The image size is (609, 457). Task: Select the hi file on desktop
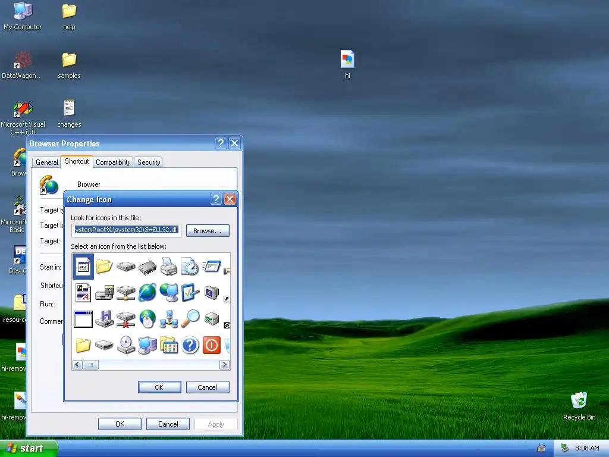(347, 64)
